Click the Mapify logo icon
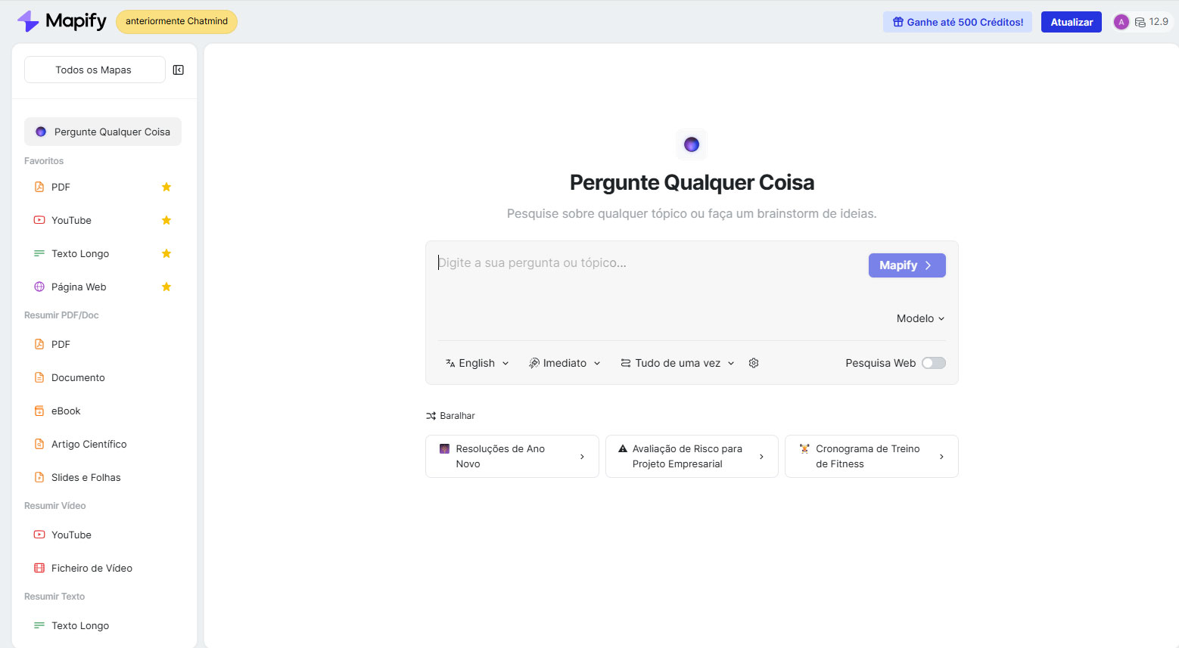The image size is (1179, 648). tap(28, 21)
